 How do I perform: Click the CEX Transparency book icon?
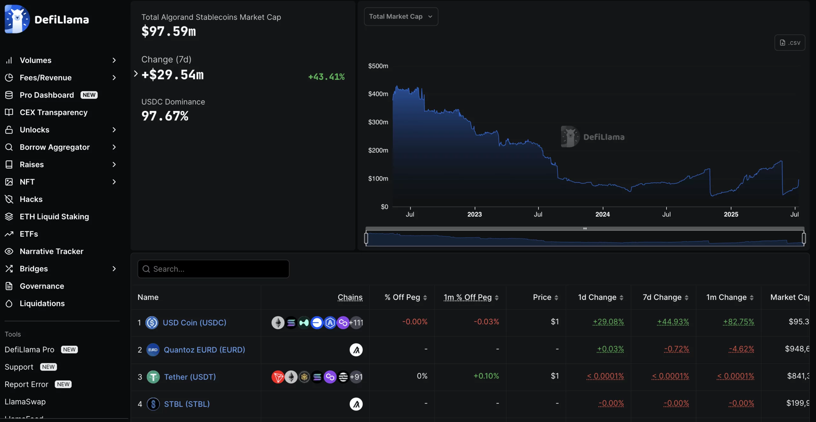point(9,112)
